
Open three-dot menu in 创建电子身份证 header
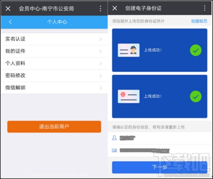204,8
